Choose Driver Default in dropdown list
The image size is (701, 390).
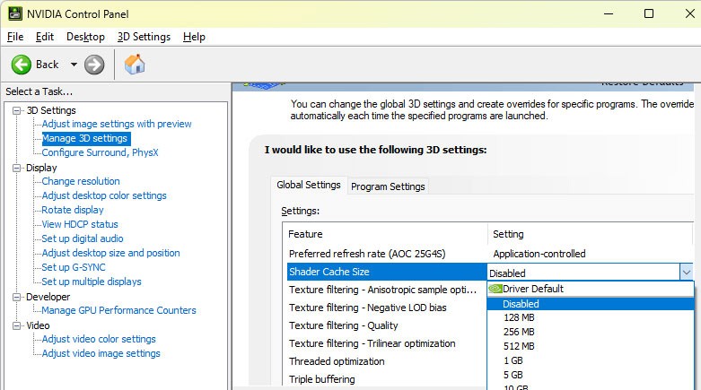click(x=533, y=289)
